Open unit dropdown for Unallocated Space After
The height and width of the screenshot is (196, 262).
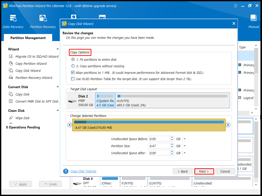(x=185, y=153)
